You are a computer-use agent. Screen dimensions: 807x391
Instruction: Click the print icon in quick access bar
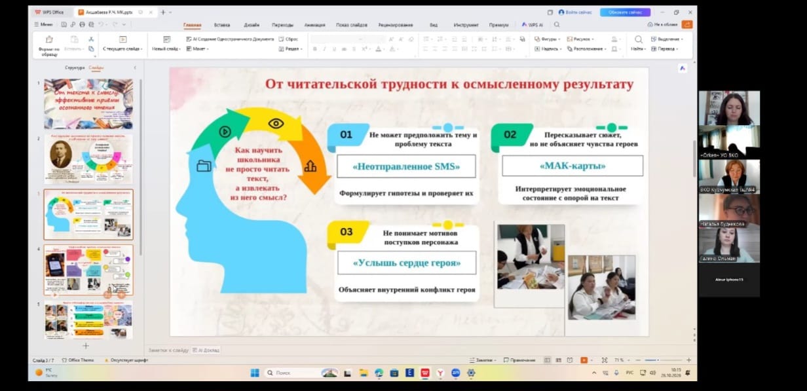[x=83, y=24]
